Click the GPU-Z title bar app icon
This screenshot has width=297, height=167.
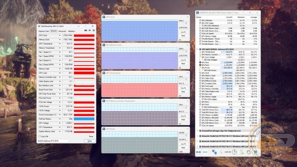tap(39, 26)
